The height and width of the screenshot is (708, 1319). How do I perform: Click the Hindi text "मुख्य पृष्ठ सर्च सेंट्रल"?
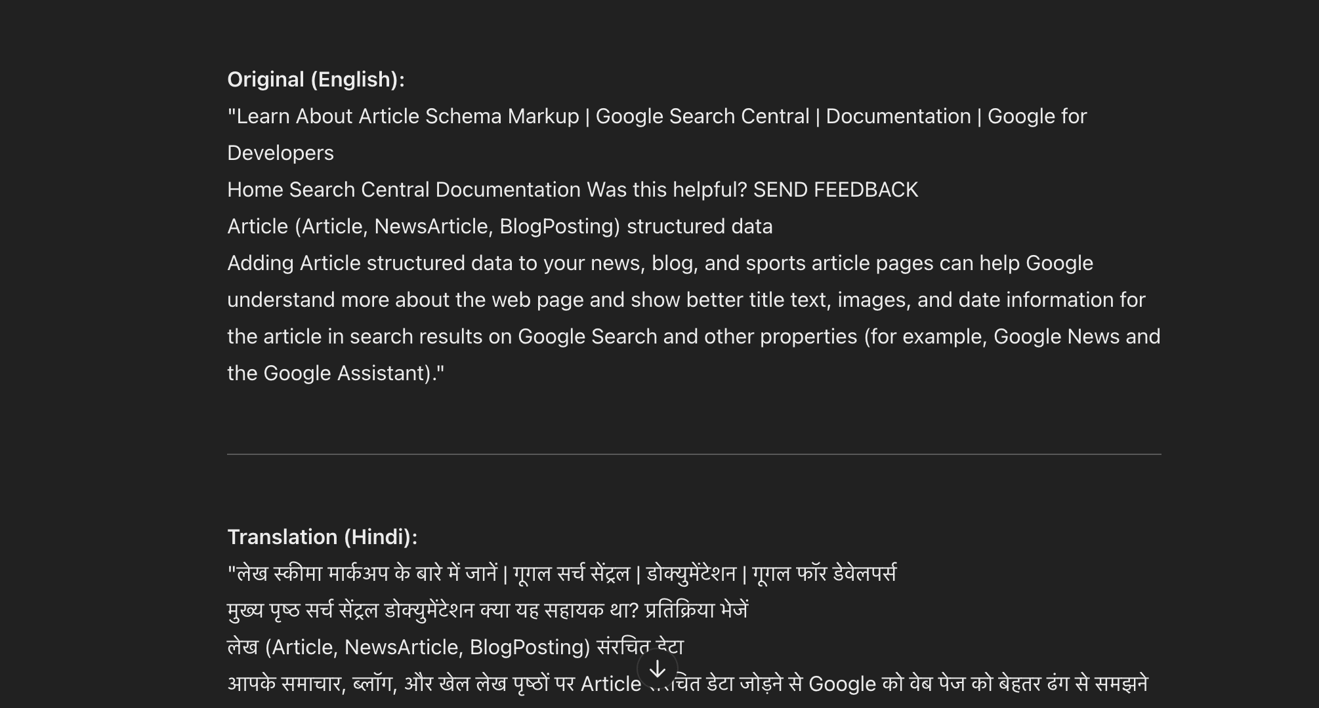point(303,610)
